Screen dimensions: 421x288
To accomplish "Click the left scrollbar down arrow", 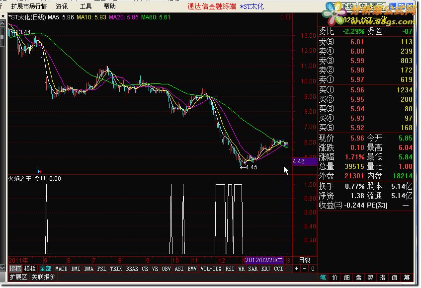I will click(2, 268).
